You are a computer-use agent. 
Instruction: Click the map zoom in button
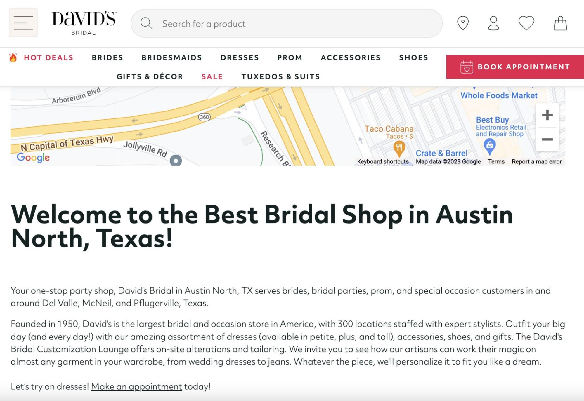pyautogui.click(x=547, y=115)
